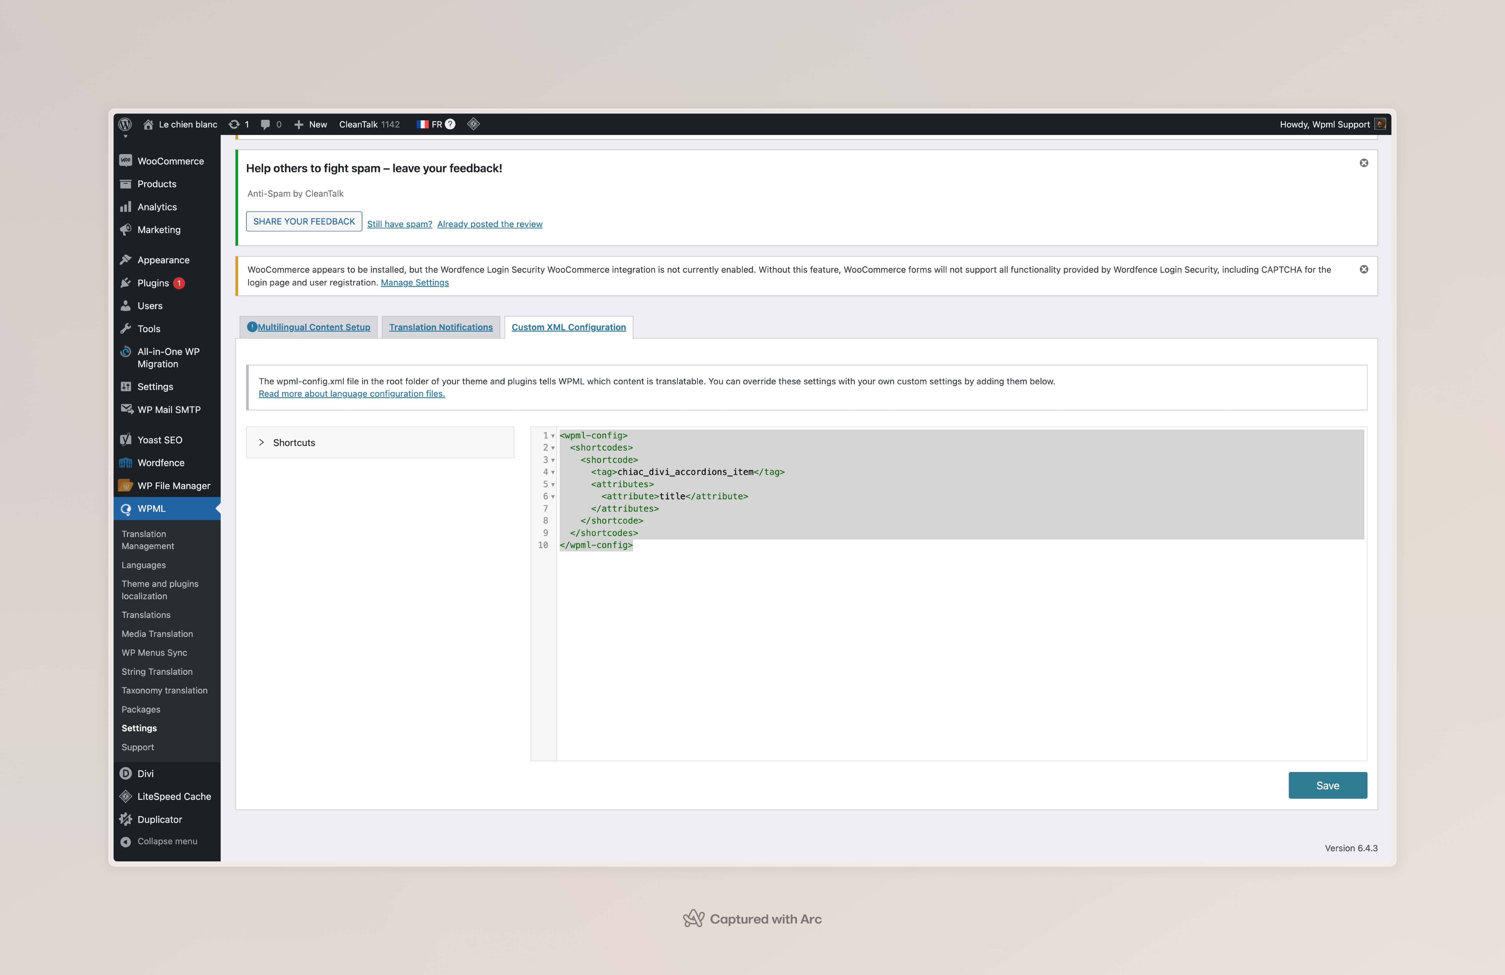The width and height of the screenshot is (1505, 975).
Task: Open the Packages submenu item
Action: click(141, 709)
